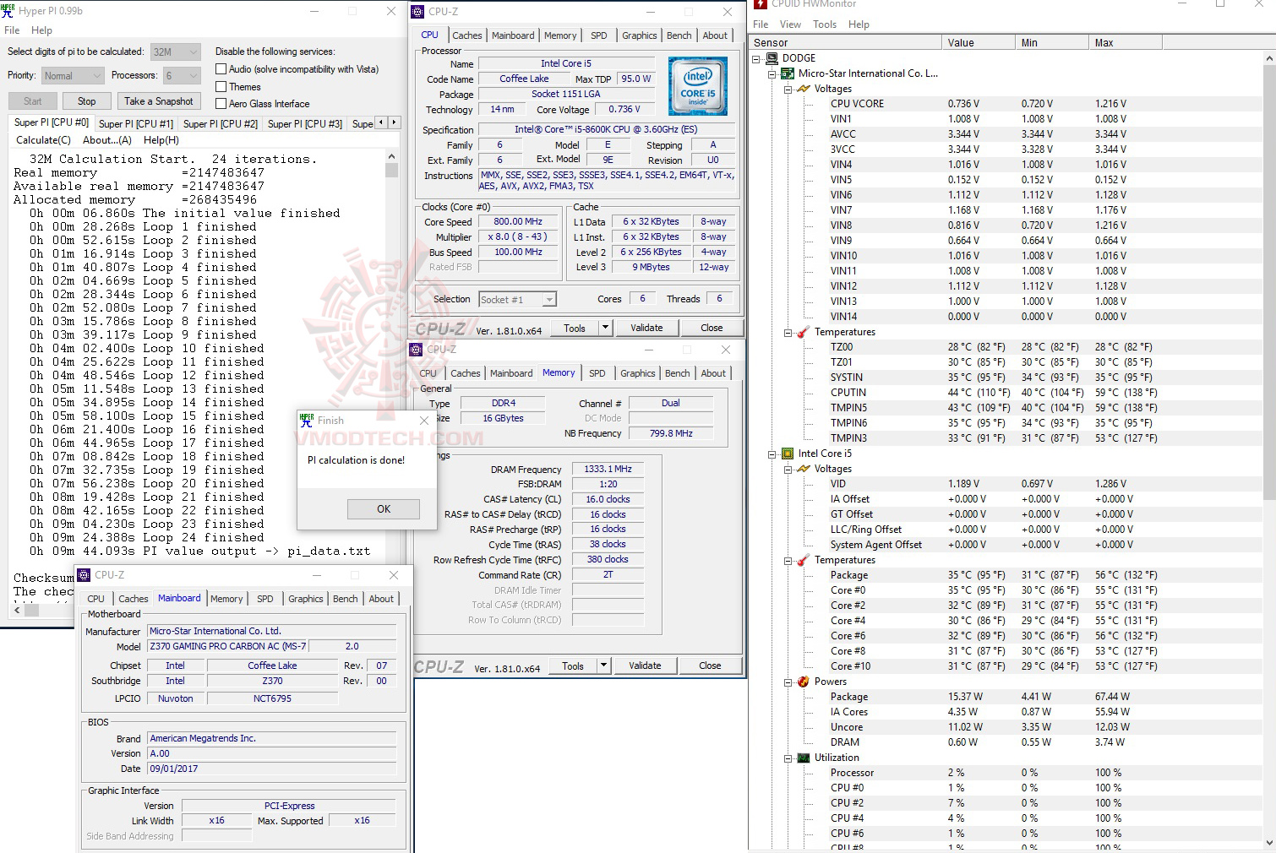The image size is (1276, 853).
Task: Click the Intel Core i5 chip icon
Action: 788,454
